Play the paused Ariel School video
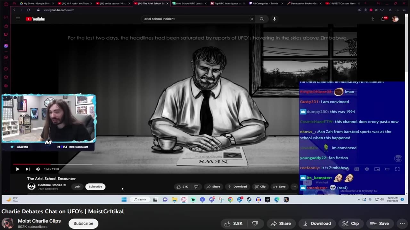The height and width of the screenshot is (230, 410). click(x=18, y=169)
